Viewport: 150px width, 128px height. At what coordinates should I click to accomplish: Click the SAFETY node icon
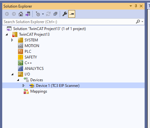pyautogui.click(x=21, y=57)
